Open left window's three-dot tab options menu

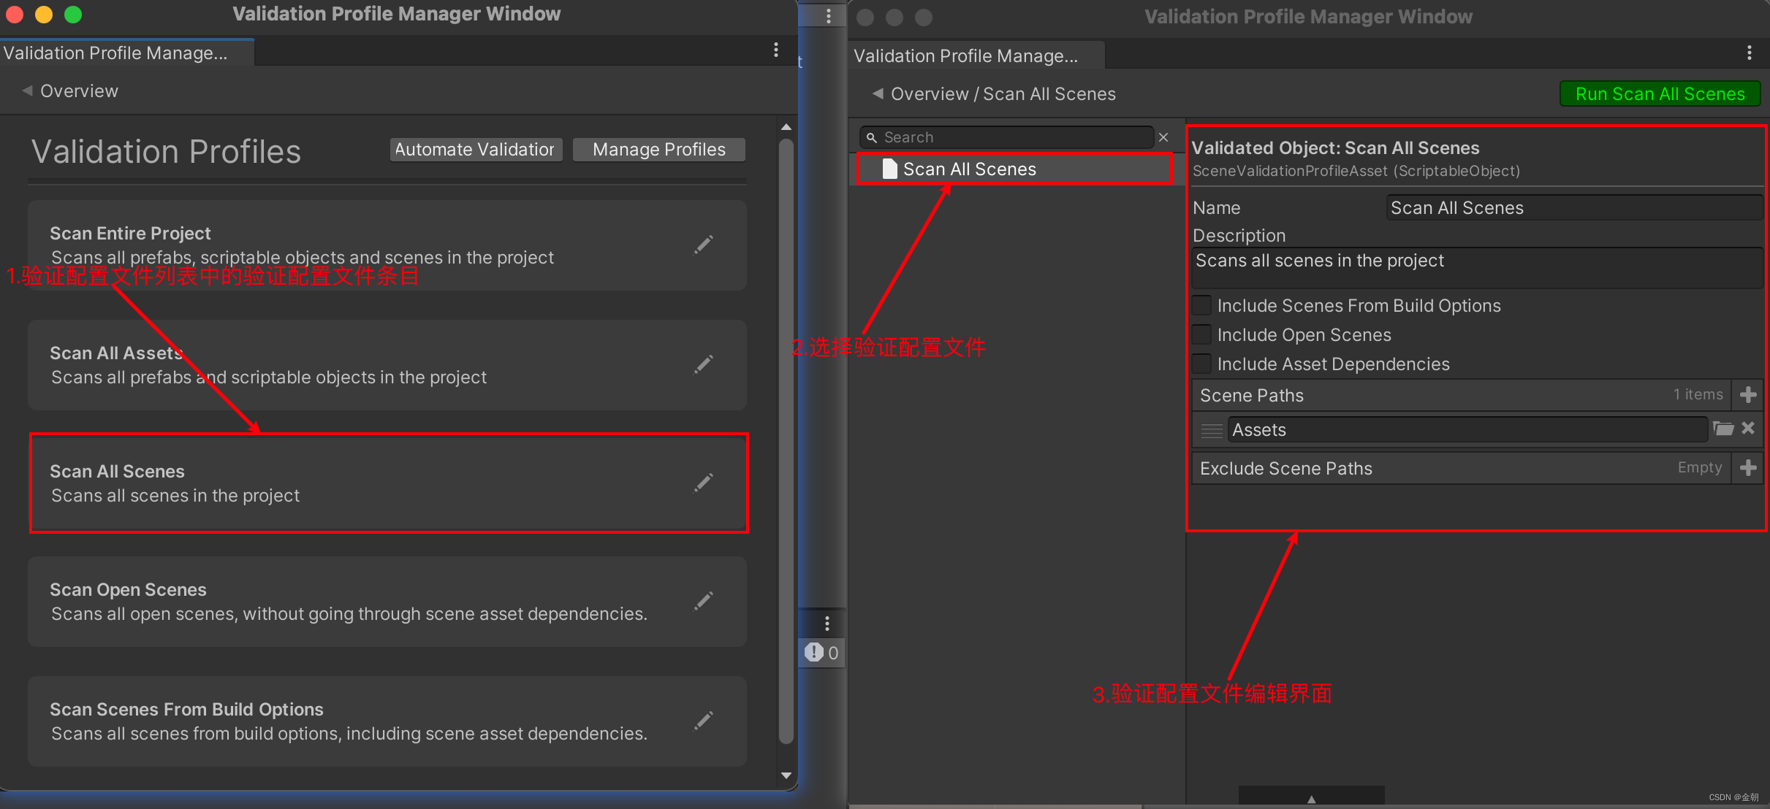pyautogui.click(x=776, y=50)
